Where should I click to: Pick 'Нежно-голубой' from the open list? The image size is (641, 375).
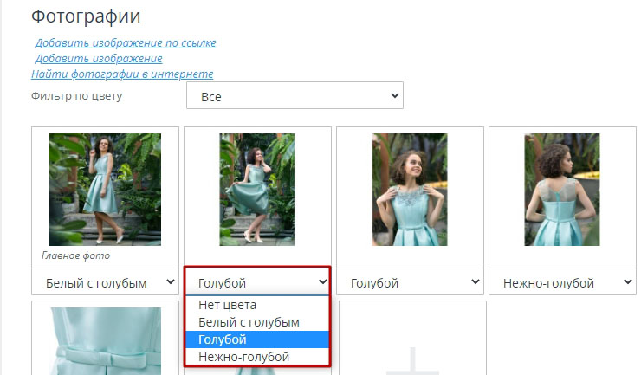[x=243, y=356]
